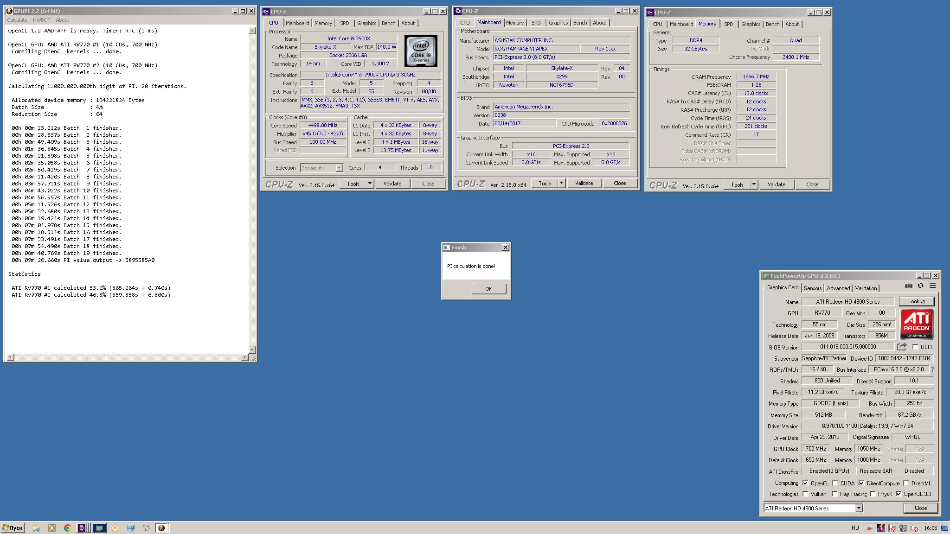Click network tray icon
Image resolution: width=950 pixels, height=534 pixels.
pyautogui.click(x=903, y=528)
